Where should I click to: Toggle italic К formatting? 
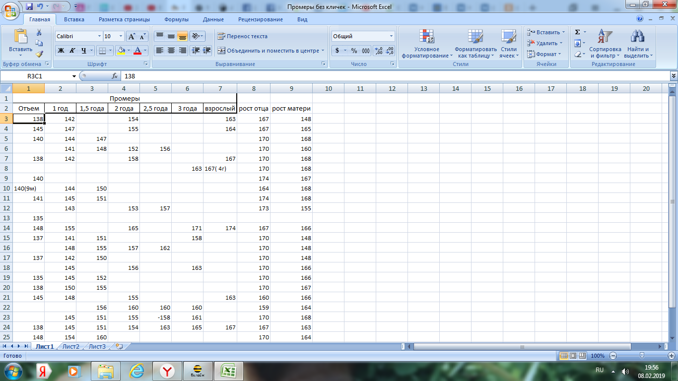tap(72, 51)
